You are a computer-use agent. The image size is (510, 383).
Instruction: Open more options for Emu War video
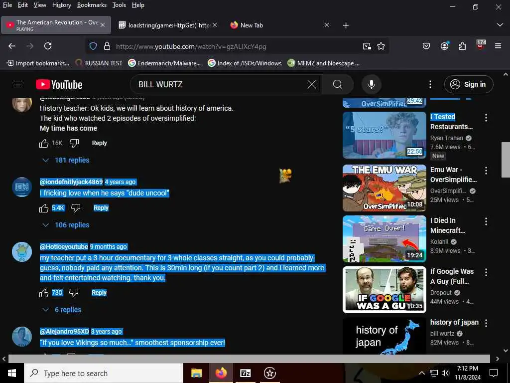pyautogui.click(x=486, y=170)
